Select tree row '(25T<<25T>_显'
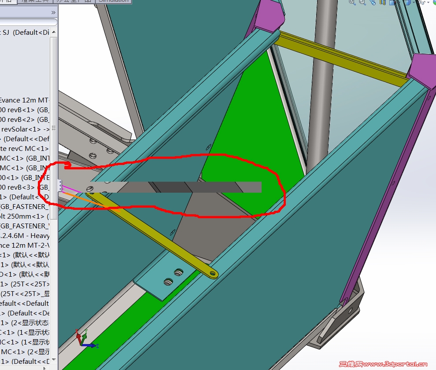Viewport: 436px width, 370px height. (x=25, y=293)
